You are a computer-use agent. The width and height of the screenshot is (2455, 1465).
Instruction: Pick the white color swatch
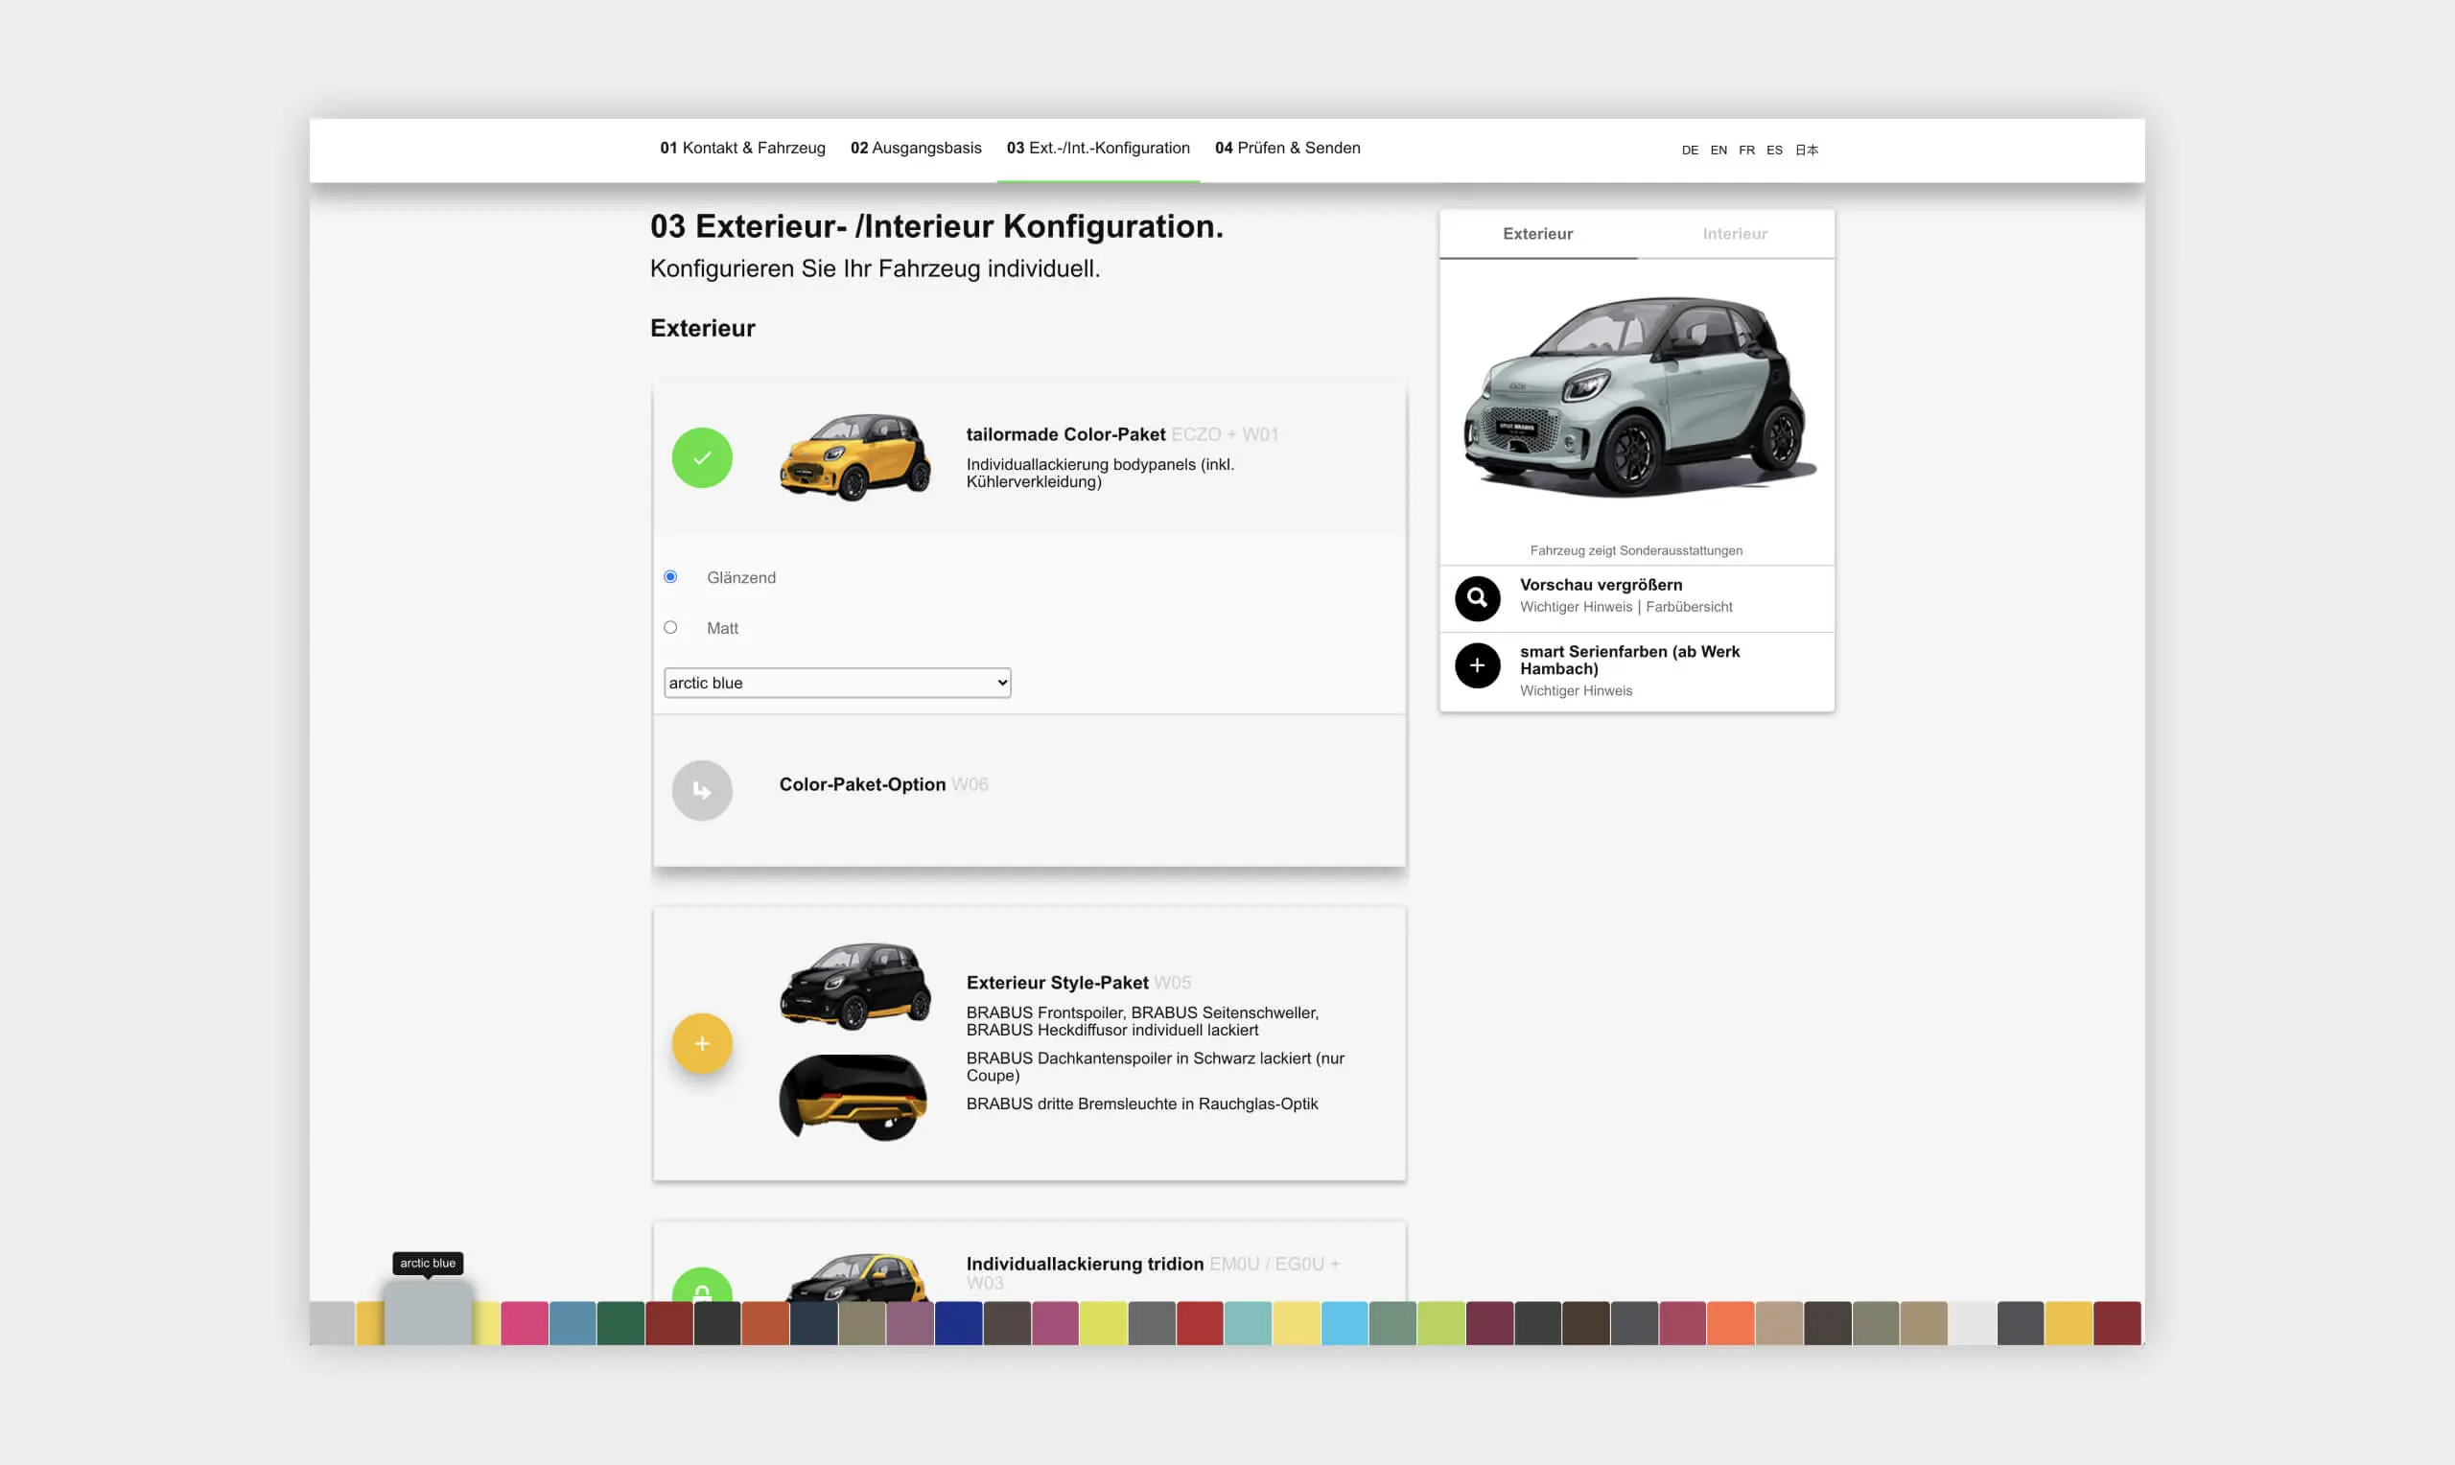pos(1973,1323)
